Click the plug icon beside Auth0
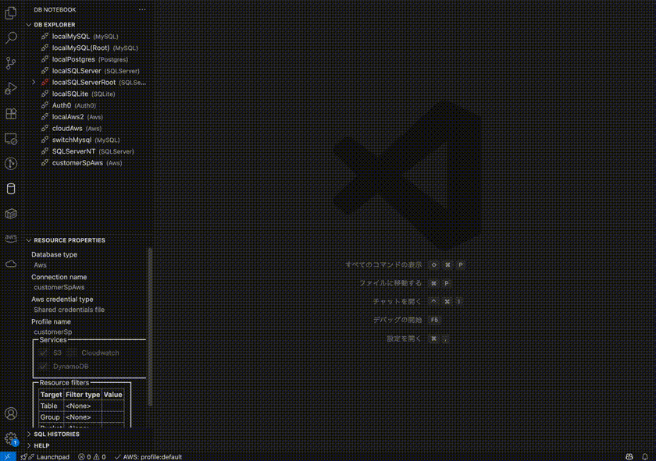 (45, 105)
